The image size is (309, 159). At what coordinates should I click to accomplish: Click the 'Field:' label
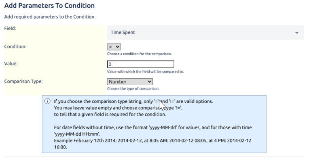pos(10,28)
